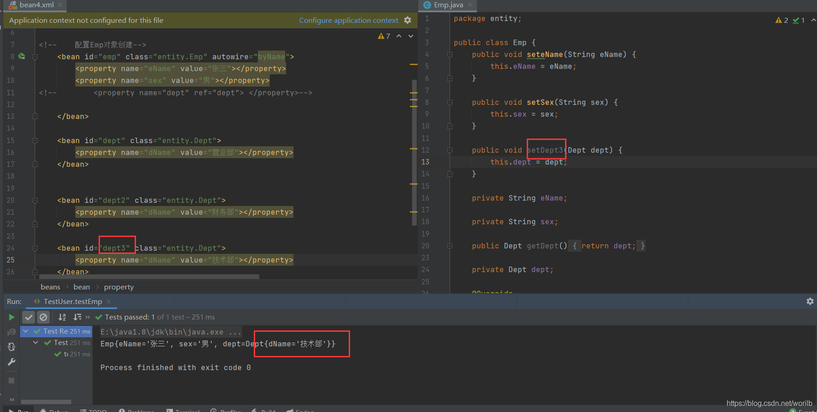
Task: Close the TestUser.testEmp run tab
Action: [x=109, y=302]
